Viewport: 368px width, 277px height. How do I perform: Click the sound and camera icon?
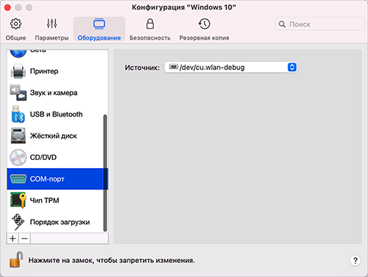(18, 93)
